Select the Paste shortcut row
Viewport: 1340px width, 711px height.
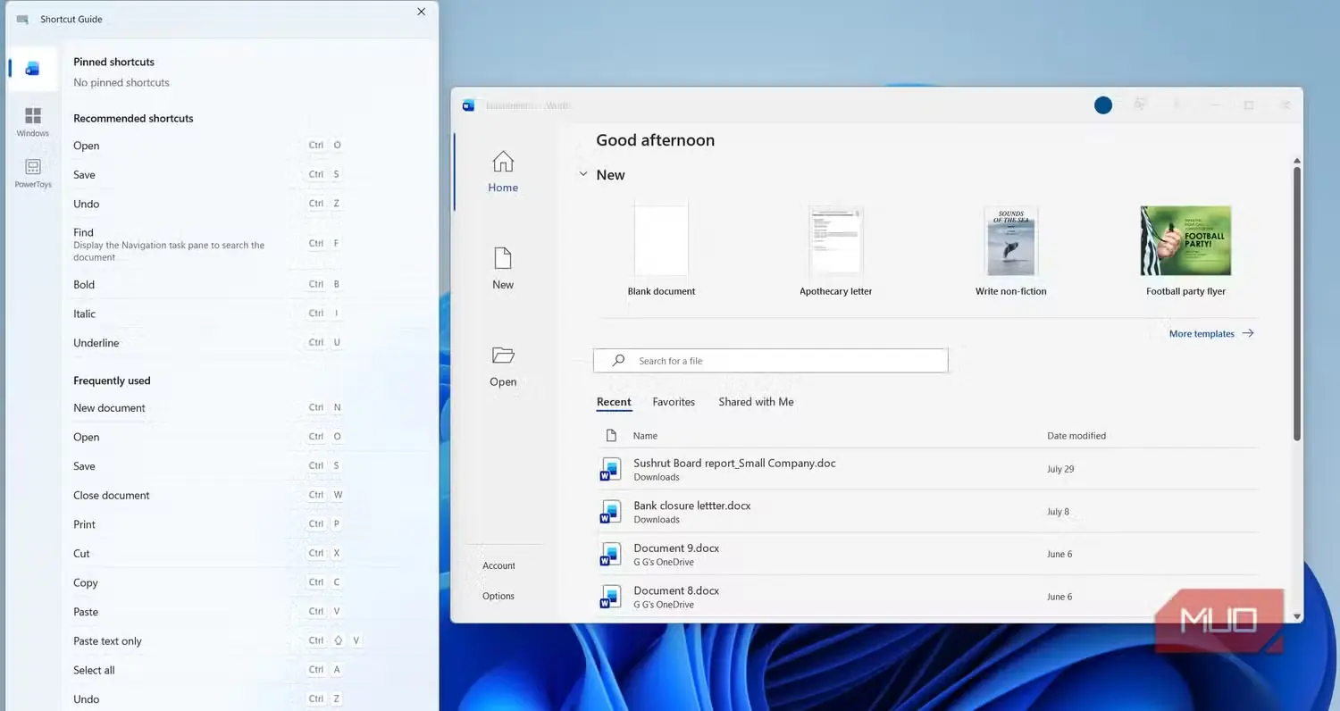point(208,612)
